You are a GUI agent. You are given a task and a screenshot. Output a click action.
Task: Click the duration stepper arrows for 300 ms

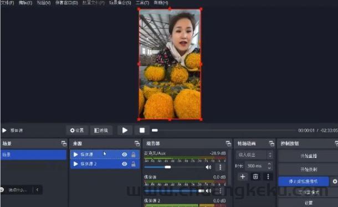(269, 166)
